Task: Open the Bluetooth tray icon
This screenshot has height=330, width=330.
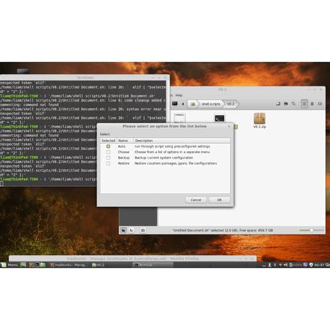Action: click(275, 265)
